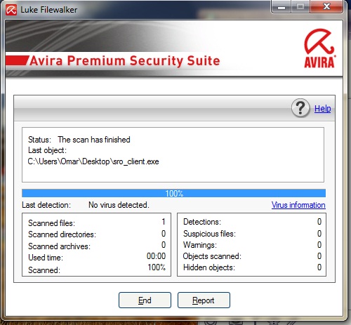Click the 'Suspicious files:' label

pos(209,234)
